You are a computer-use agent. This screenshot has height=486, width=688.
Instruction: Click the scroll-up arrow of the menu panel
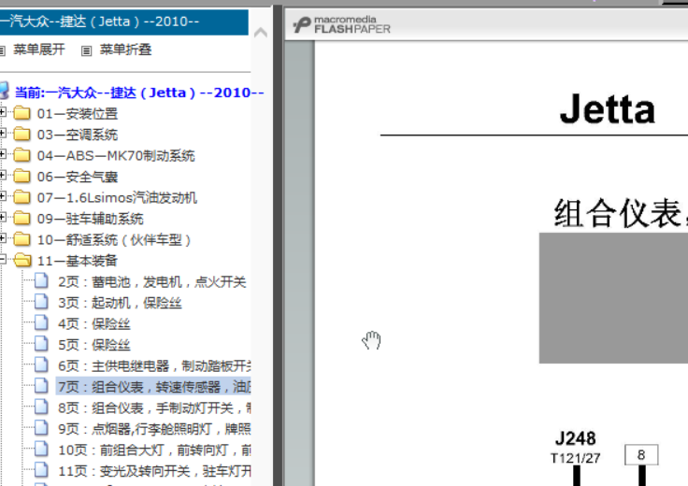click(x=261, y=33)
